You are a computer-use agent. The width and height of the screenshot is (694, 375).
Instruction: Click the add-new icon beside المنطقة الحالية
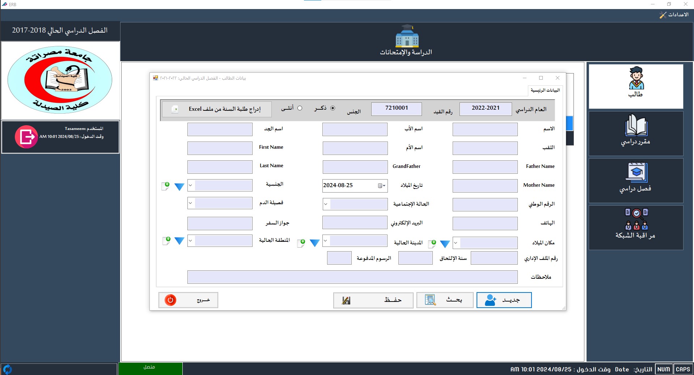point(166,241)
